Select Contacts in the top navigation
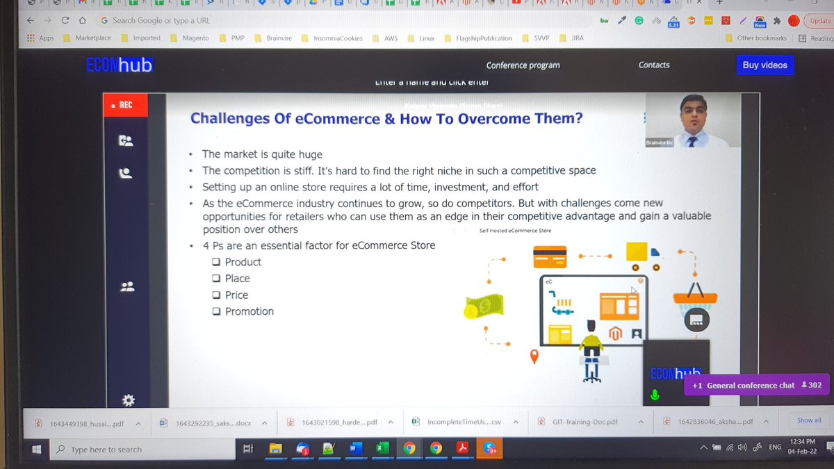Image resolution: width=834 pixels, height=469 pixels. (x=653, y=65)
